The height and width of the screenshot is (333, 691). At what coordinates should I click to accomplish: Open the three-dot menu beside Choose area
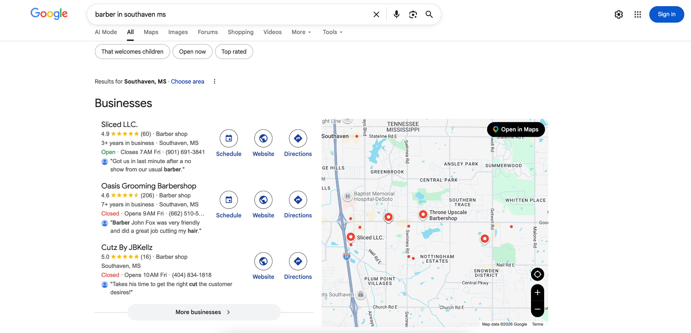[214, 81]
